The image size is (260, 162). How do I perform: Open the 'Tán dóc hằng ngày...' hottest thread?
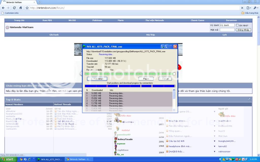68,111
